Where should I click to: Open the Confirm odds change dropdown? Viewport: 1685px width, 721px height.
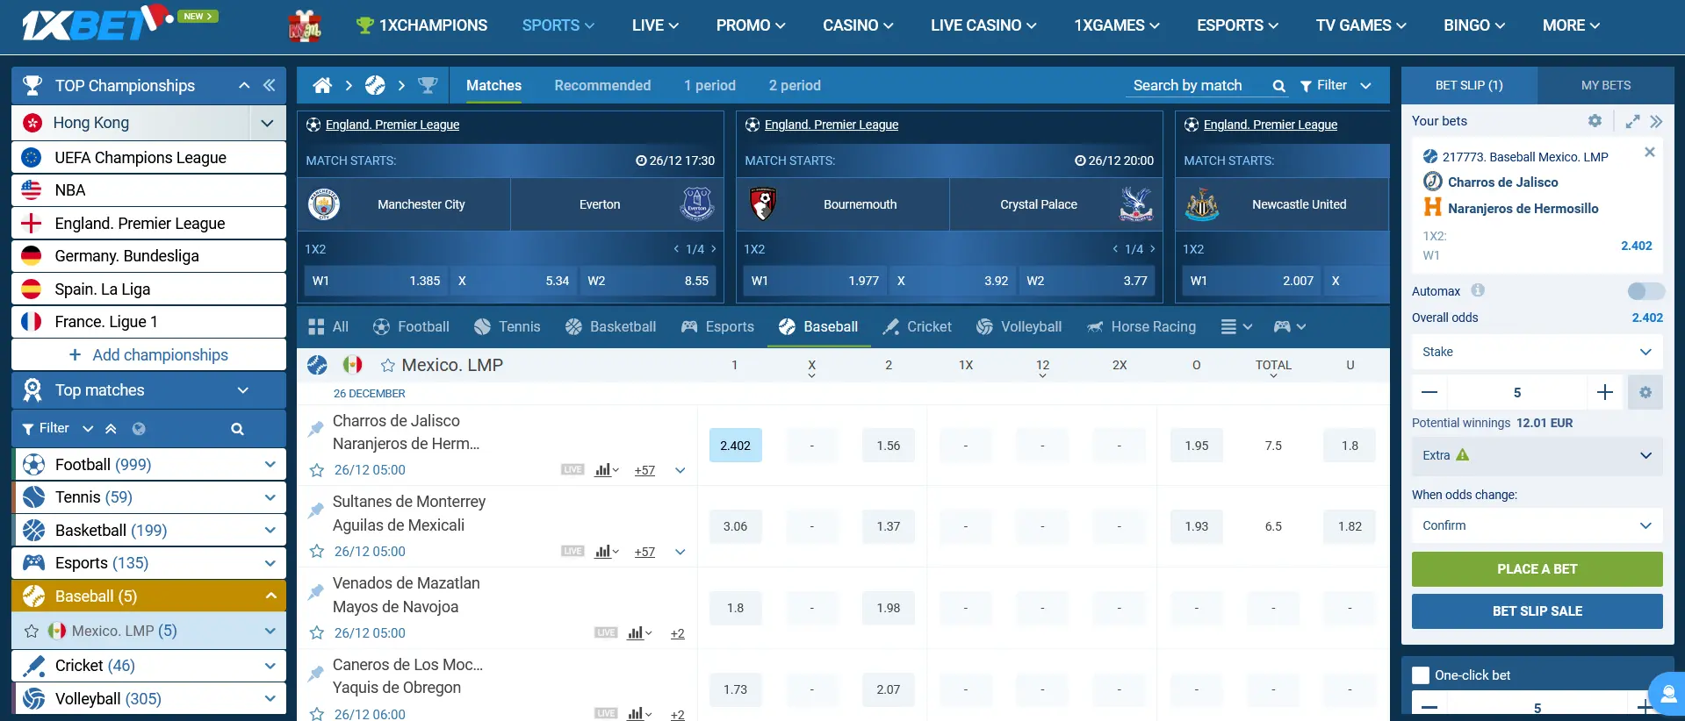tap(1536, 525)
